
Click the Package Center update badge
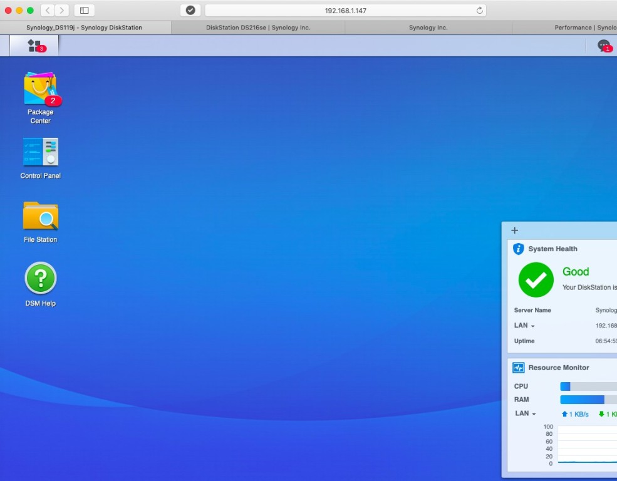53,101
